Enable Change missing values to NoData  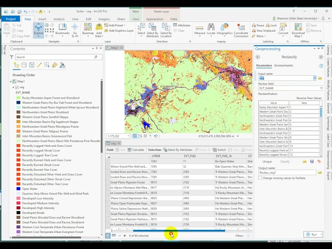point(260,178)
